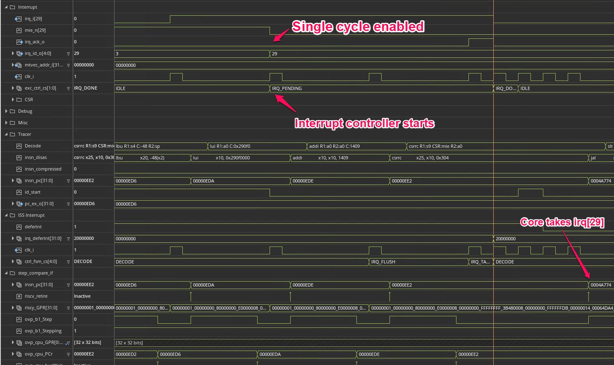The image size is (614, 365).
Task: Click the IRQ_PENDING segment on exc_ctrl_cs waveform
Action: [x=310, y=88]
